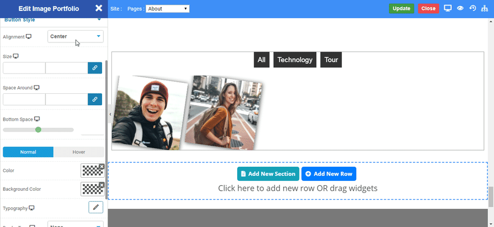This screenshot has height=227, width=494.
Task: Click the Typography pencil edit icon
Action: [96, 207]
